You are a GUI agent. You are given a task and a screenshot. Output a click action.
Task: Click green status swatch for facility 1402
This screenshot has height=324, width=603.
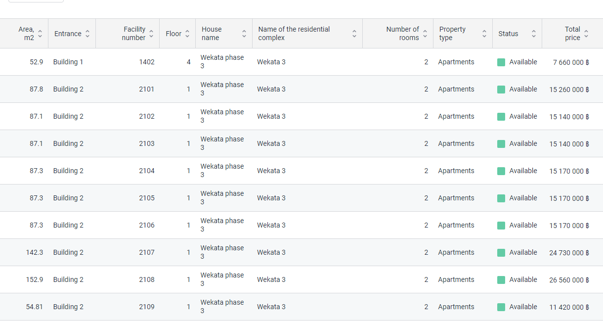[x=501, y=62]
